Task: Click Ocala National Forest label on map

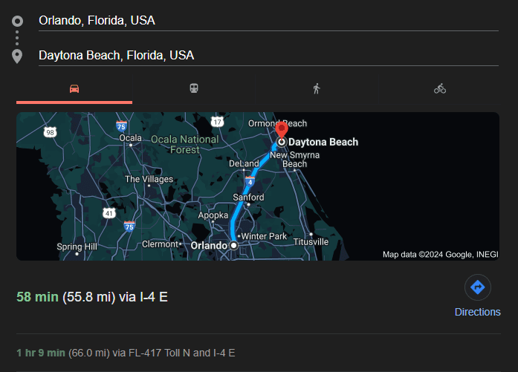Action: pyautogui.click(x=184, y=144)
